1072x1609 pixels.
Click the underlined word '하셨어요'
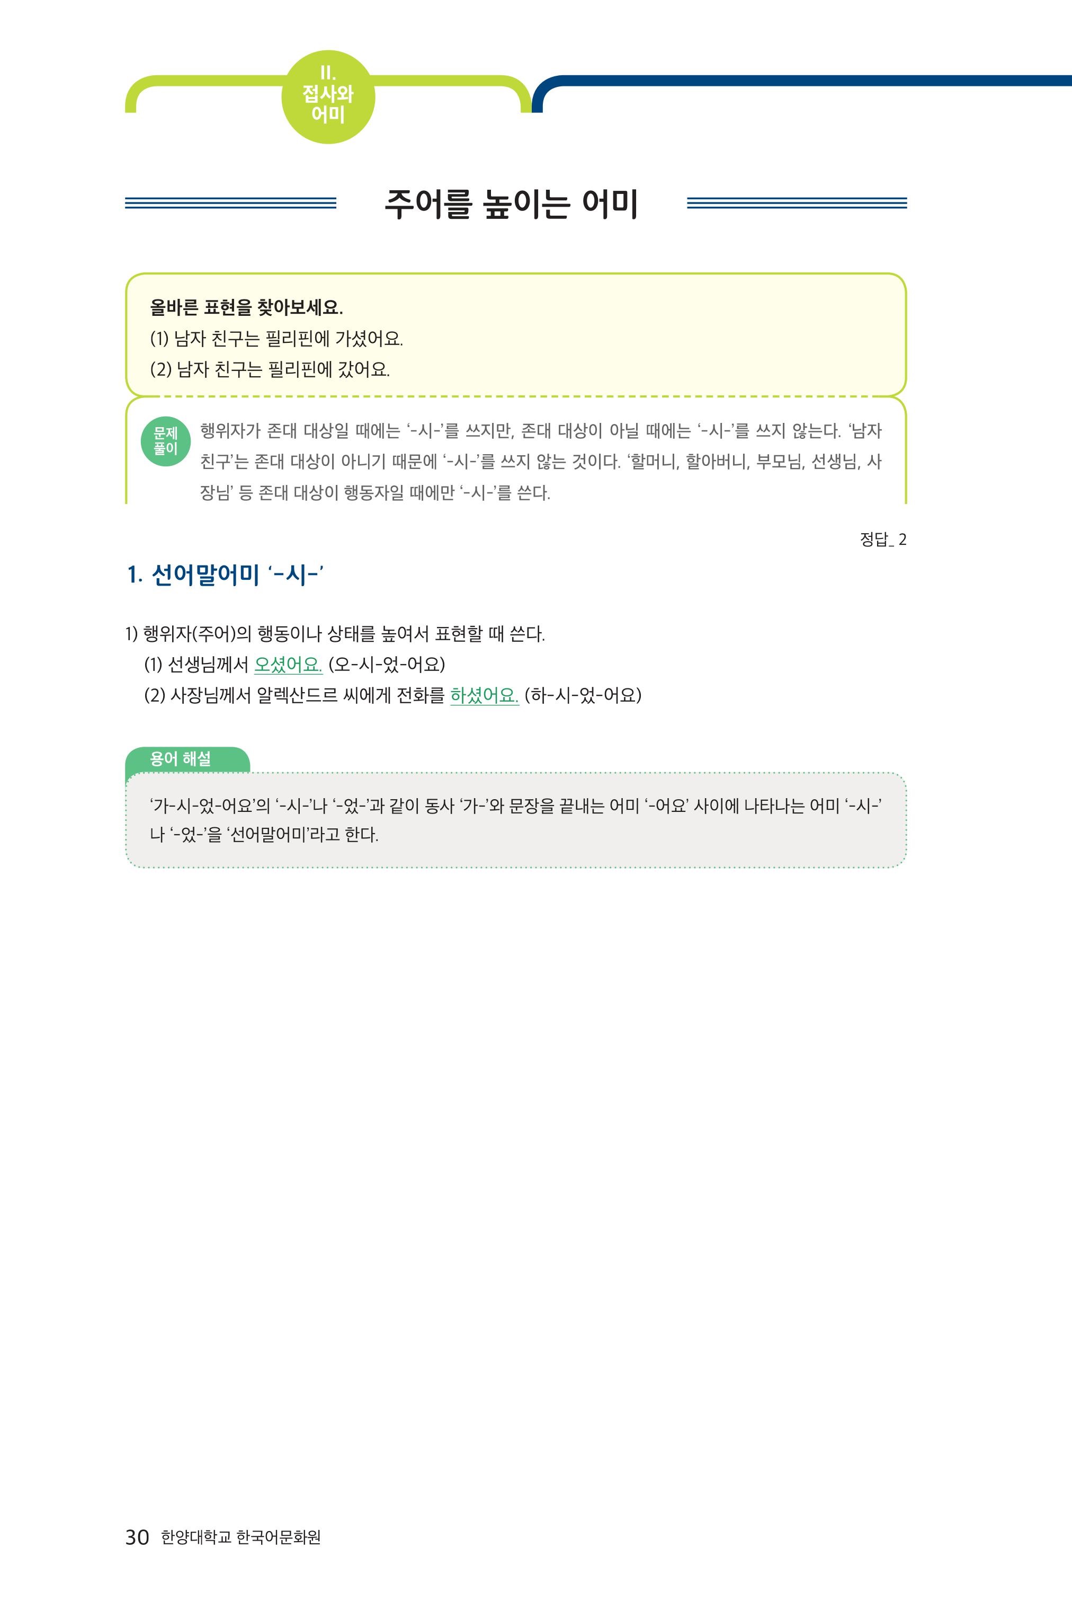pos(485,695)
